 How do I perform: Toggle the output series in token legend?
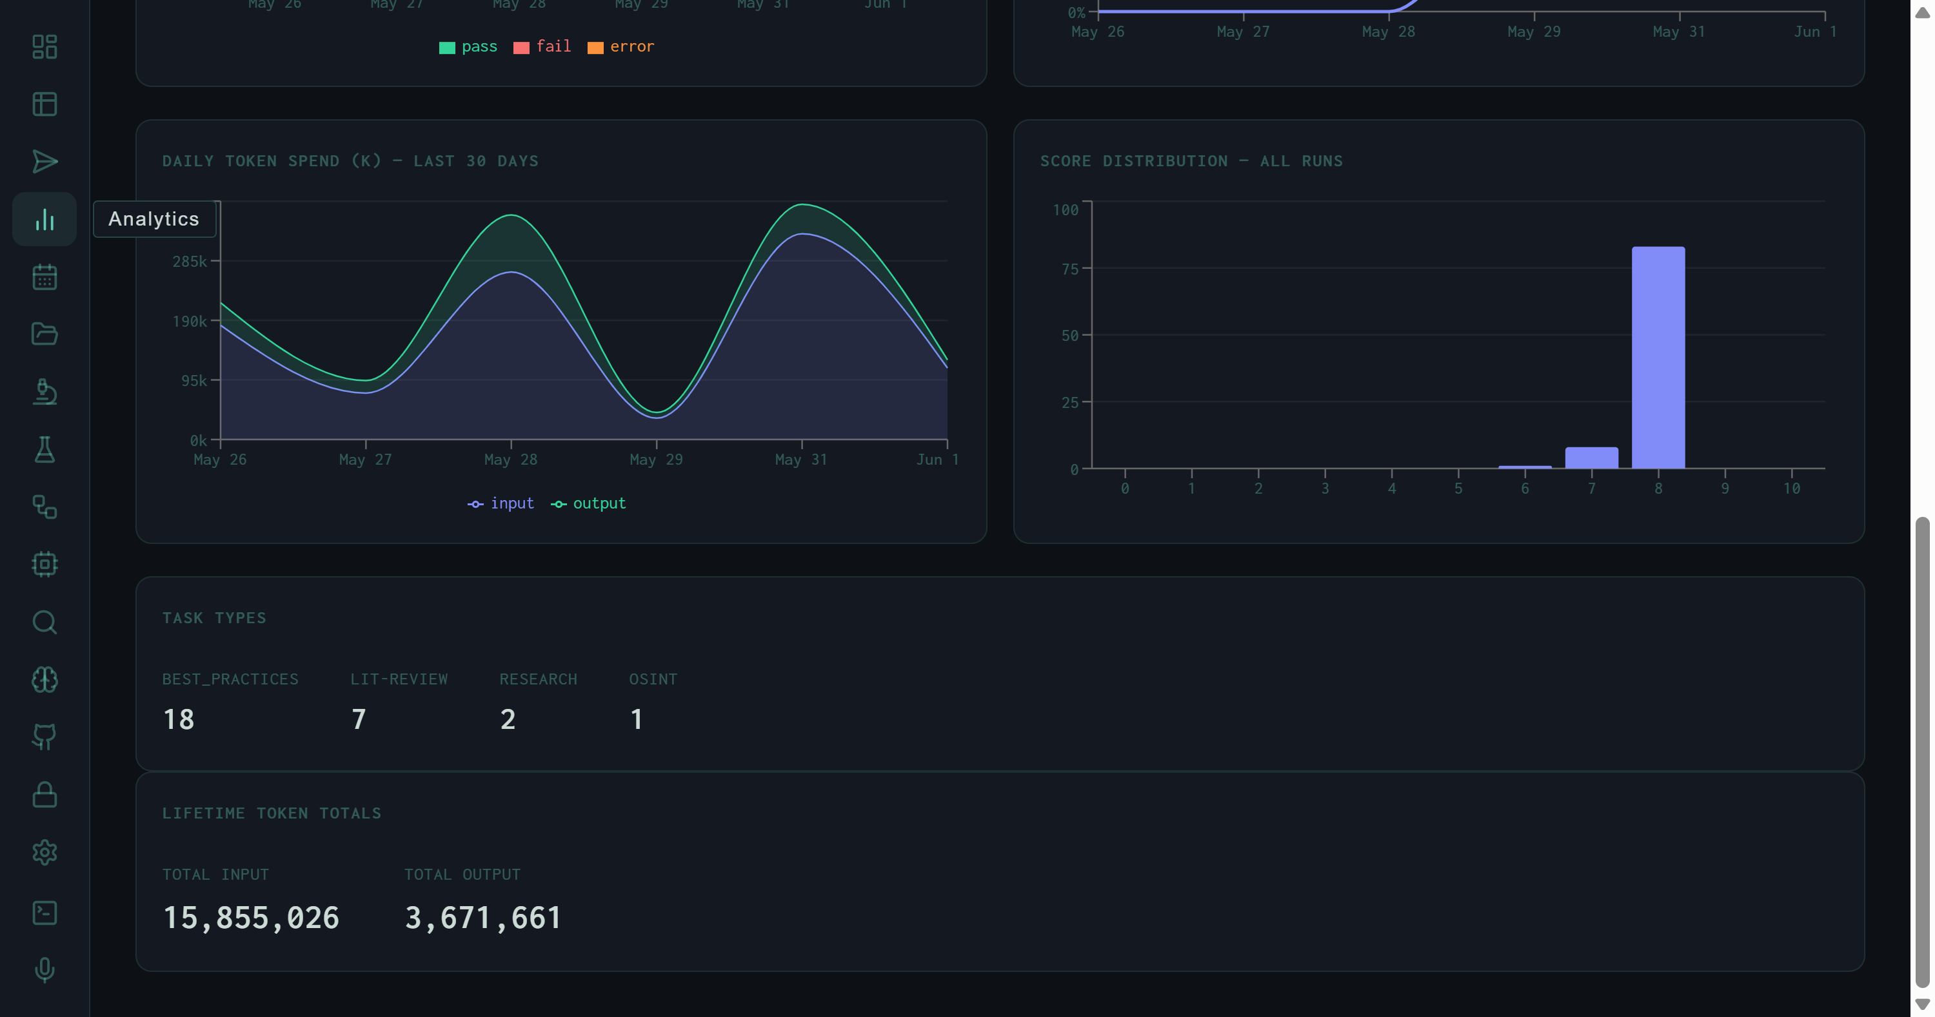pyautogui.click(x=588, y=503)
